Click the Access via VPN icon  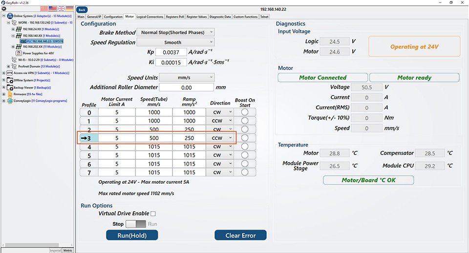tap(10, 73)
